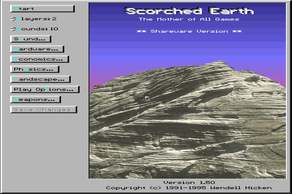
Task: Open the Landscape... options
Action: pos(40,79)
